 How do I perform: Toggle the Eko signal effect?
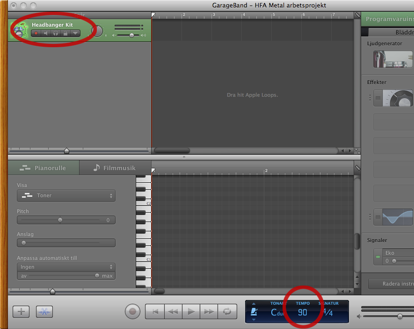tap(378, 257)
